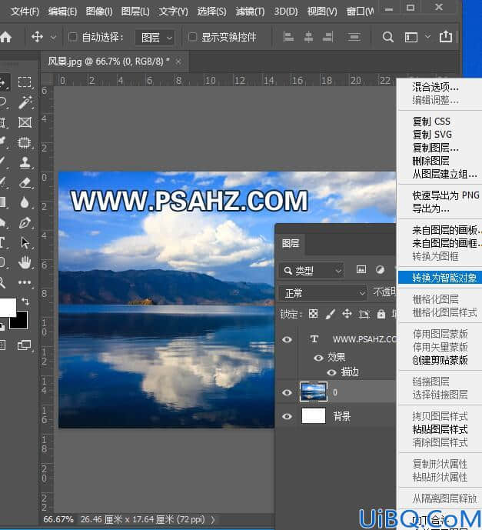Viewport: 482px width, 530px height.
Task: Close the 风景.jpg document tab
Action: point(178,62)
